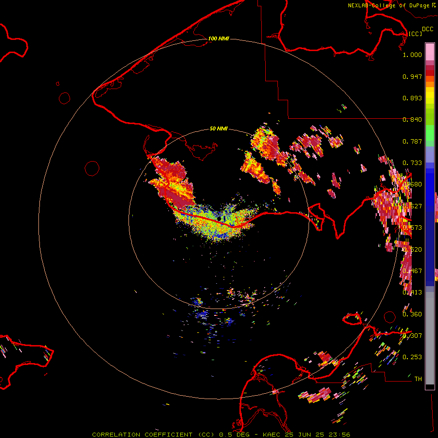
Task: Click the gray lower segment of color bar
Action: 430,338
